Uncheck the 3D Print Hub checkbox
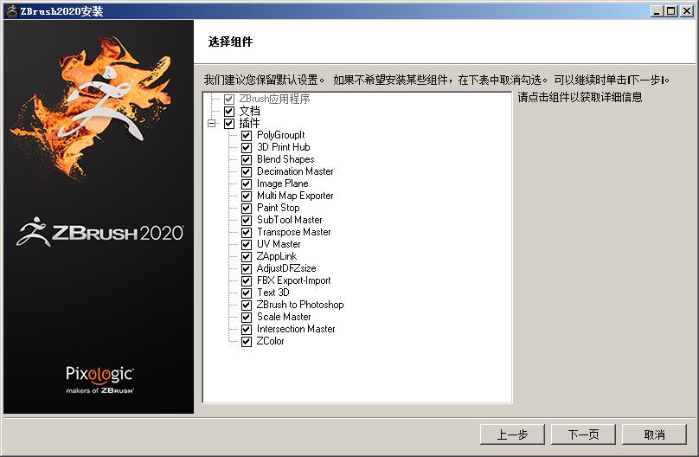The image size is (699, 457). (x=247, y=148)
